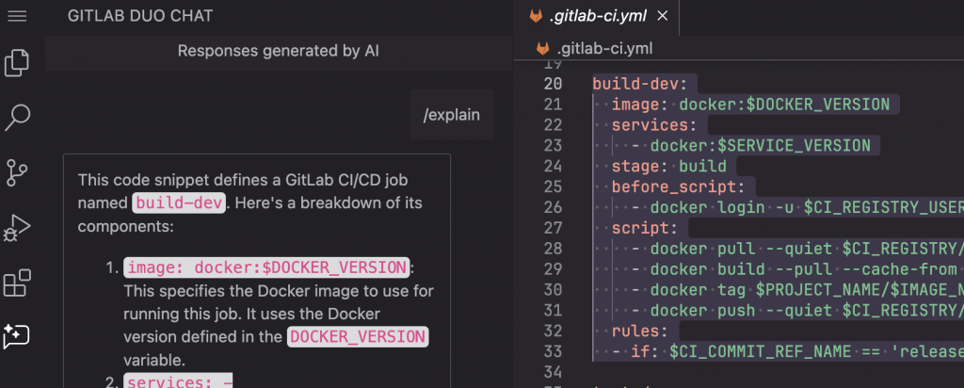This screenshot has height=388, width=964.
Task: Close the .gitlab-ci.yml editor tab
Action: (x=662, y=17)
